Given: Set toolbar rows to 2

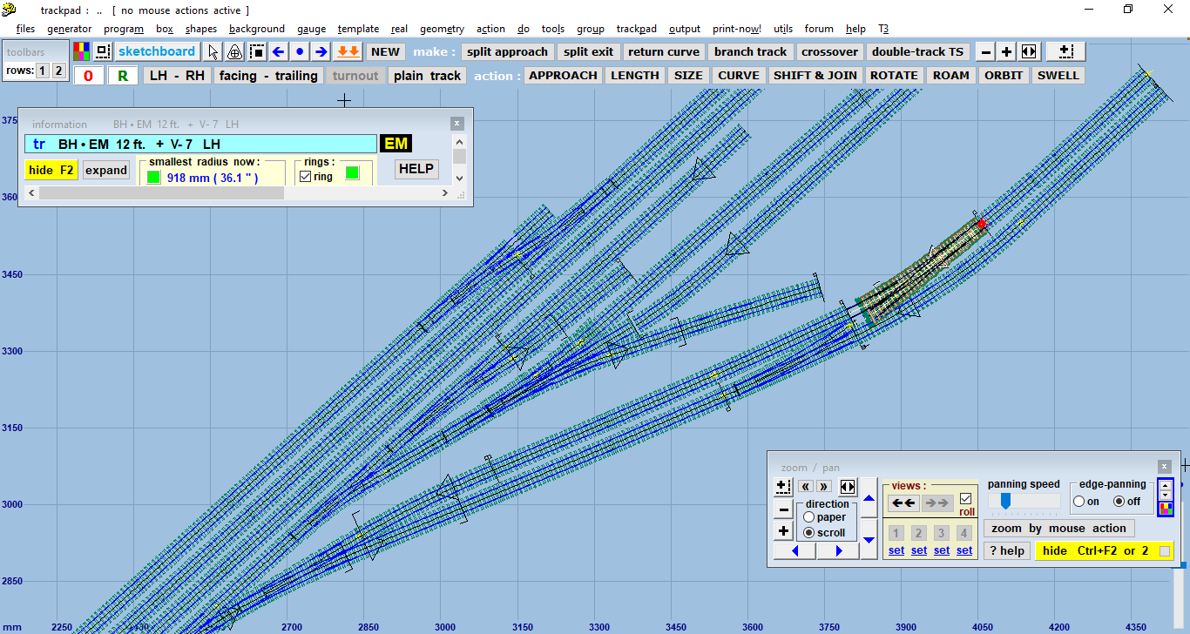Looking at the screenshot, I should tap(58, 71).
